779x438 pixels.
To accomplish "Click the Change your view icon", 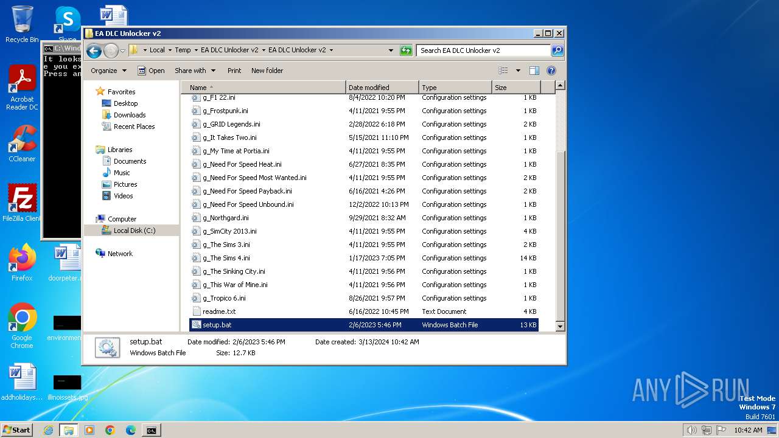I will [503, 71].
